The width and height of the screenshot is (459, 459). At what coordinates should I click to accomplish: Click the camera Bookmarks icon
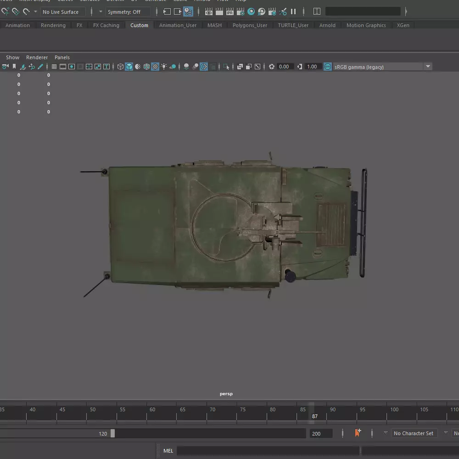(14, 67)
